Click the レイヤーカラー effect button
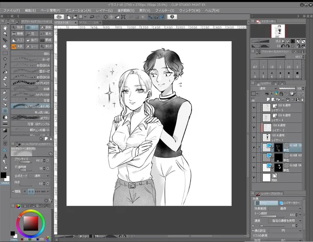 [290, 203]
